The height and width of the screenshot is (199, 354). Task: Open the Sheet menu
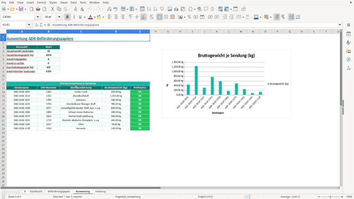tap(64, 2)
